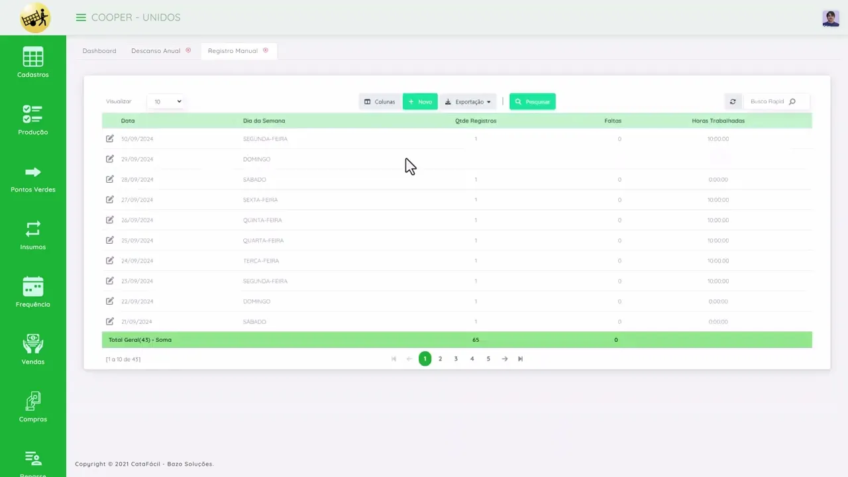Sort by the Dia da Semana header
Viewport: 848px width, 477px height.
click(x=264, y=121)
